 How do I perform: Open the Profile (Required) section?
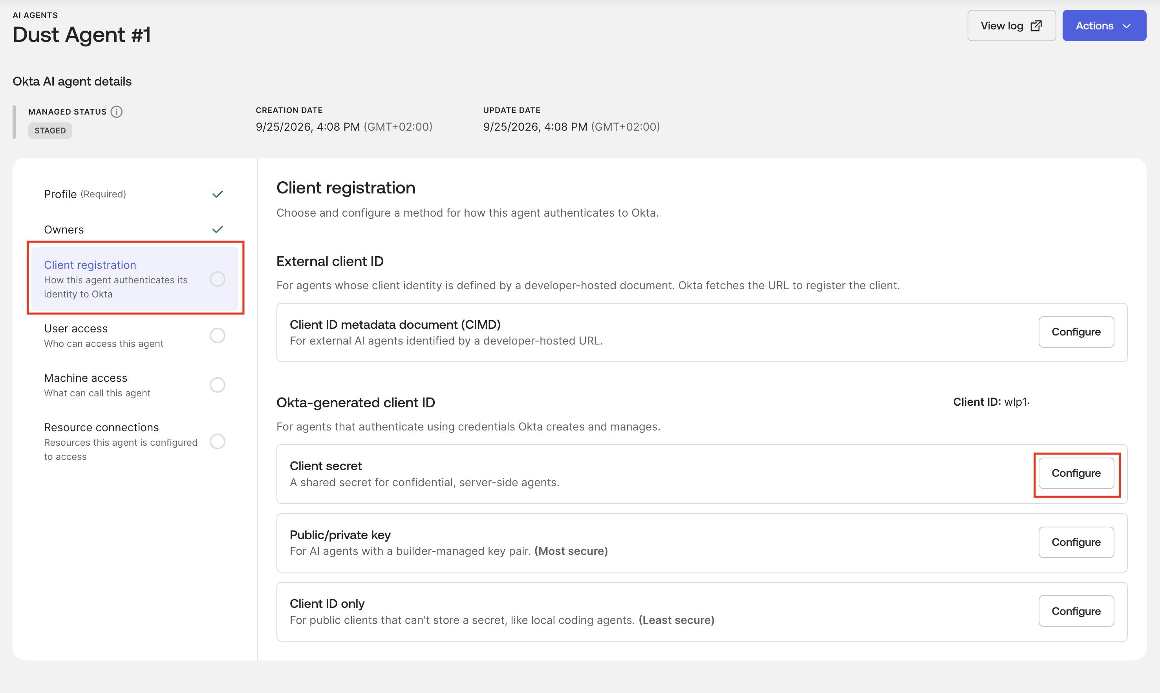134,194
